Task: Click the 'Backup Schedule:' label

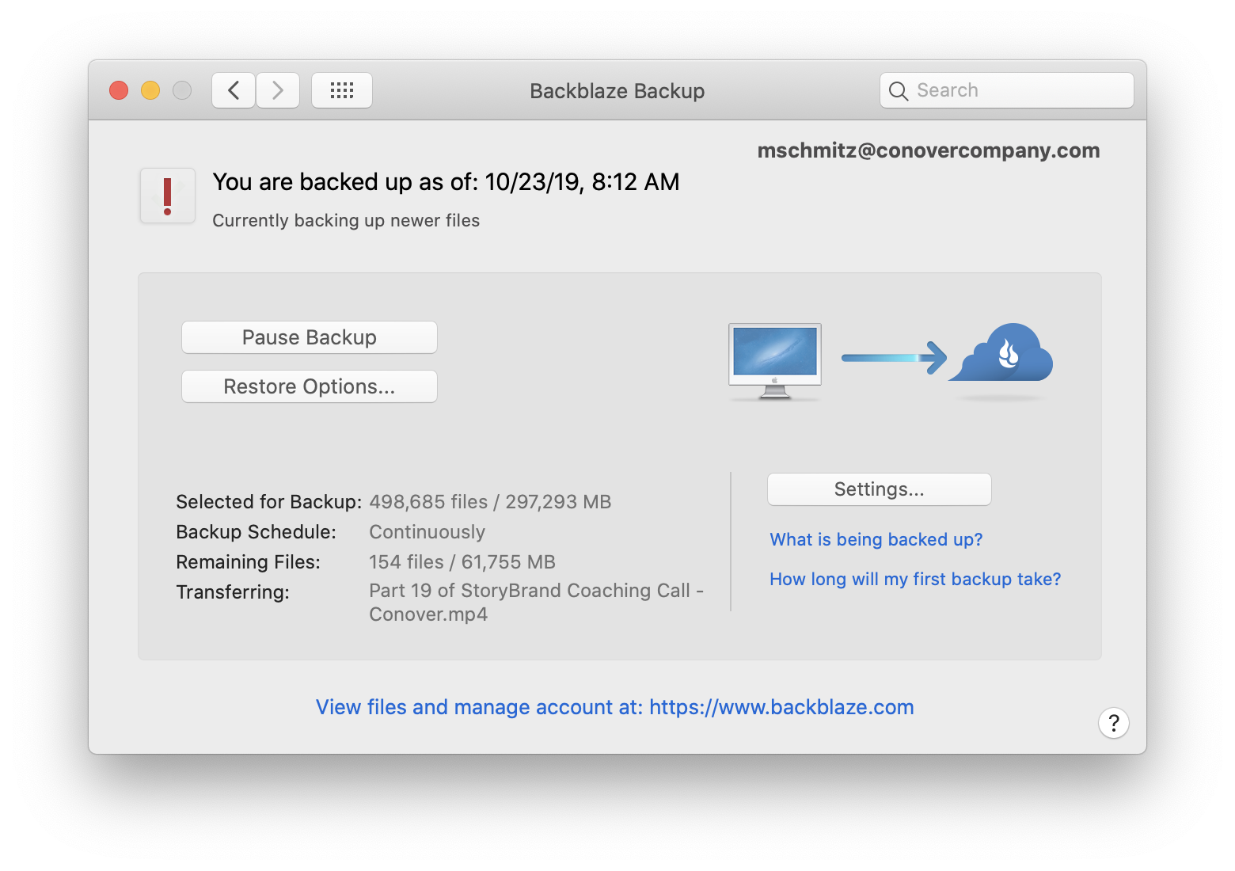Action: (x=256, y=532)
